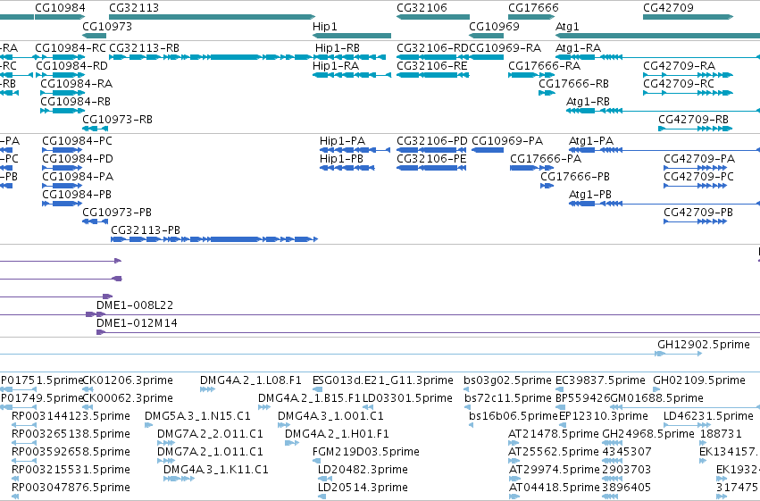
Task: Click the CG32106-PD protein label
Action: 432,141
